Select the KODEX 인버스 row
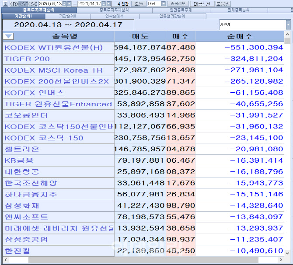This screenshot has width=293, height=265. pyautogui.click(x=143, y=93)
